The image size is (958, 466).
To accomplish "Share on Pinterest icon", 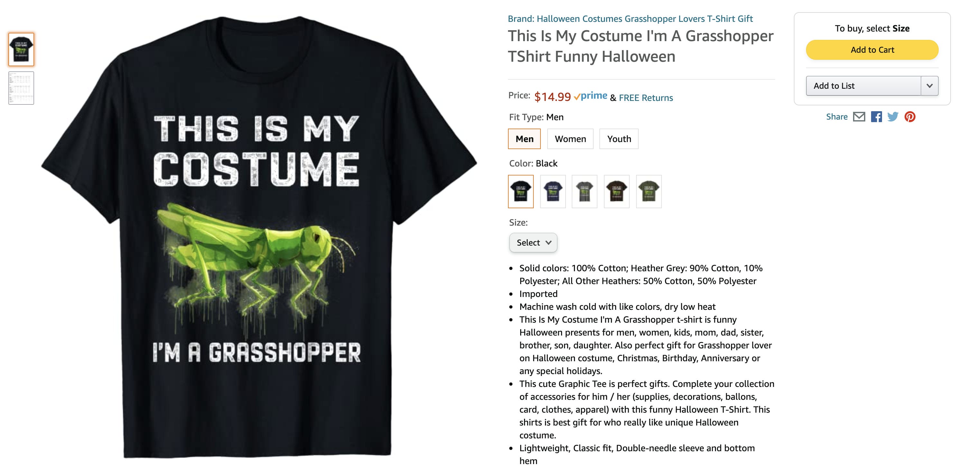I will (x=910, y=117).
